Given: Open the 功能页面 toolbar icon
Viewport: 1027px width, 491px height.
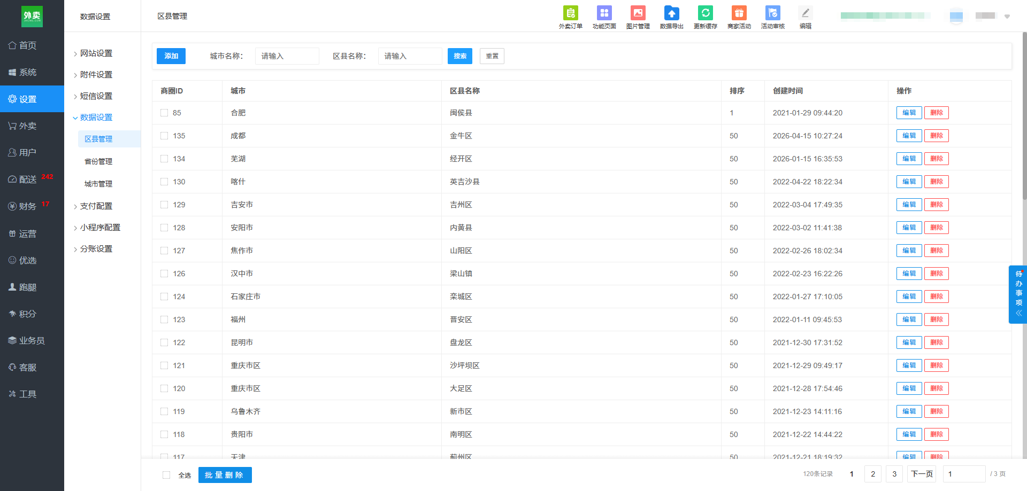Looking at the screenshot, I should (604, 18).
